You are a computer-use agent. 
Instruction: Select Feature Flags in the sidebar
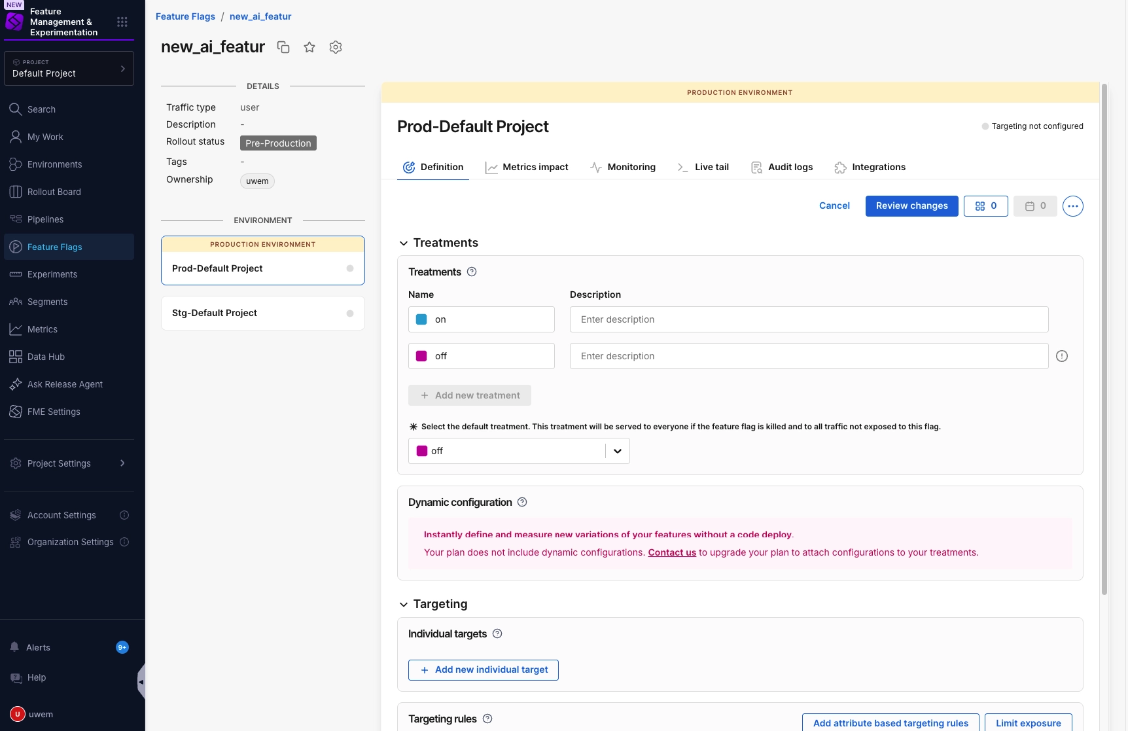(x=69, y=247)
